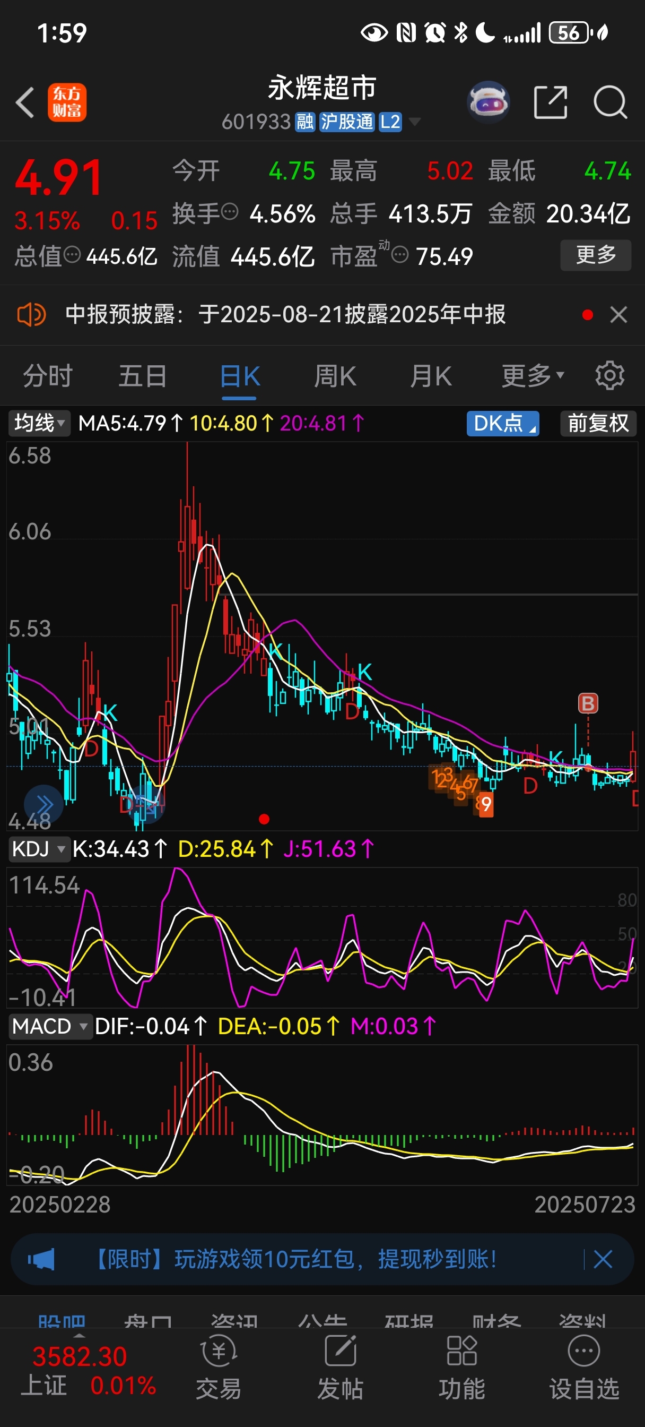Open 交易 in bottom bar
The height and width of the screenshot is (1427, 645).
219,1367
